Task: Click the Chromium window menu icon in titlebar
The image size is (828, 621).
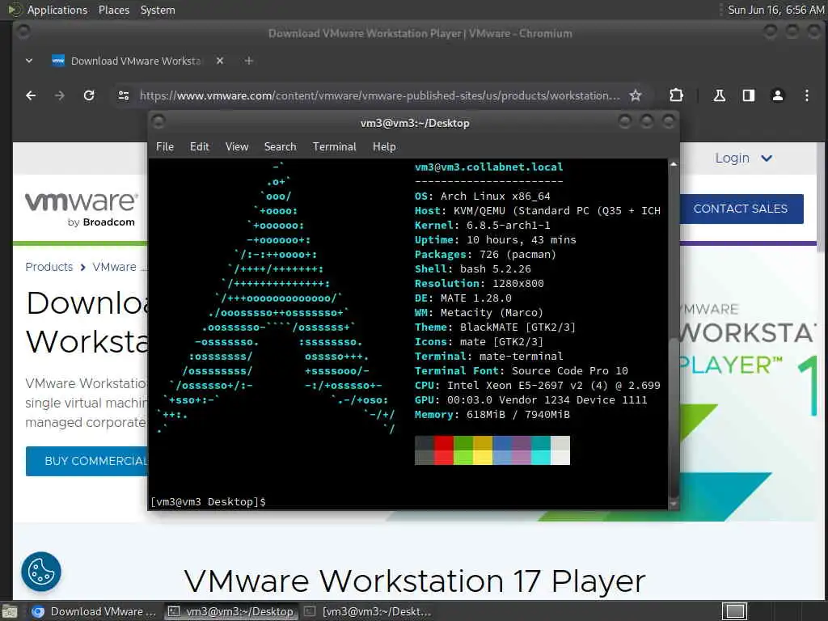Action: coord(23,32)
